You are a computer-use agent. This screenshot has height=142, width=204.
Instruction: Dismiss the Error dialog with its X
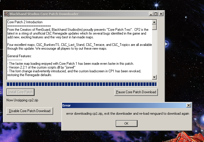coord(189,105)
